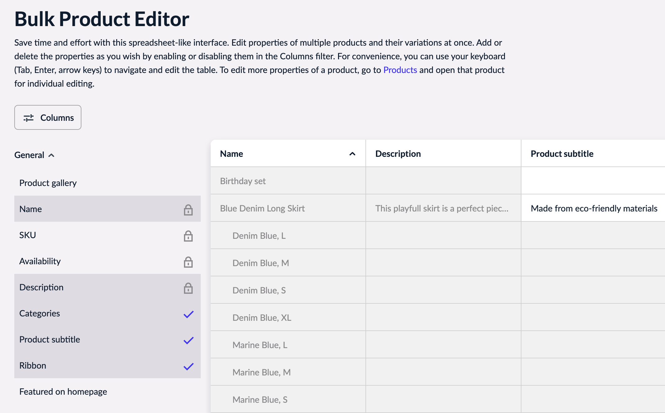The height and width of the screenshot is (413, 665).
Task: Select the Denim Blue, S variation row
Action: pyautogui.click(x=288, y=290)
